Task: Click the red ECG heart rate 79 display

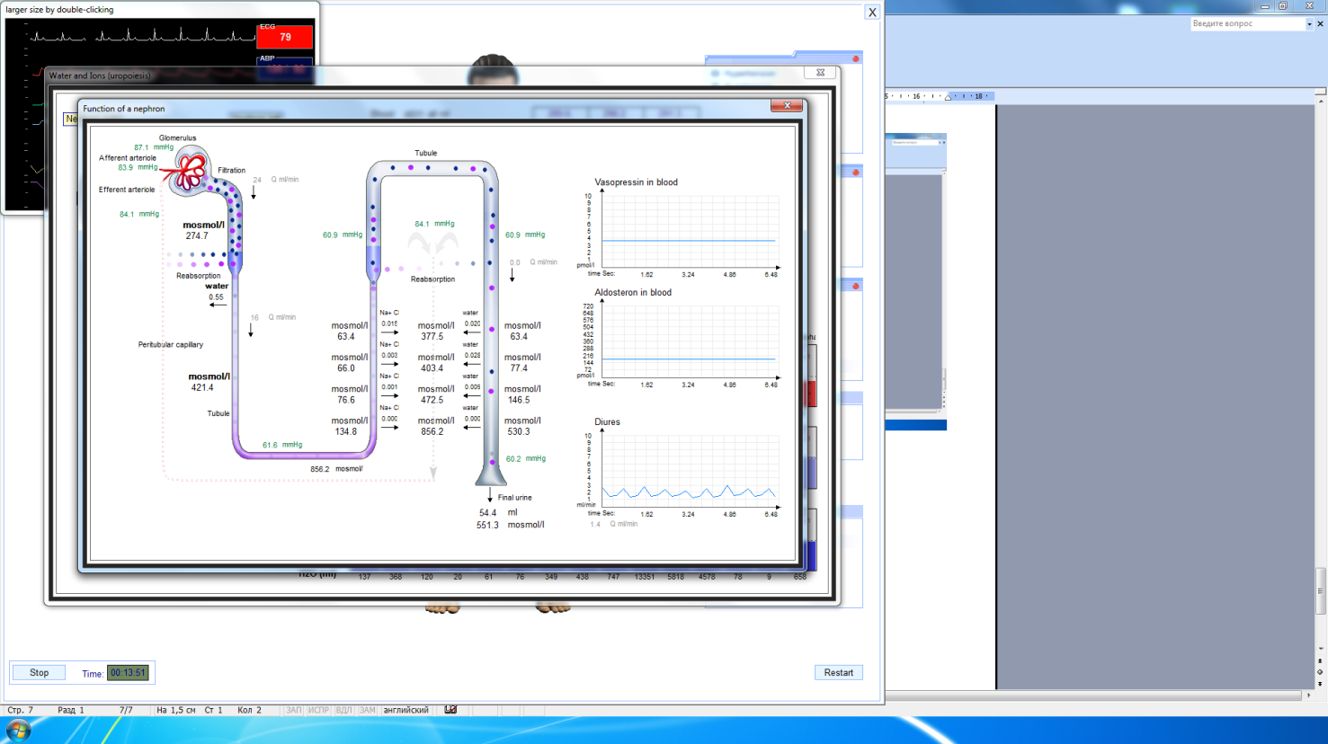Action: [x=285, y=37]
